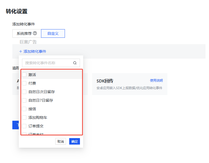209x163 pixels.
Task: Focus the 搜索转化事件名称 search field
Action: (51, 63)
